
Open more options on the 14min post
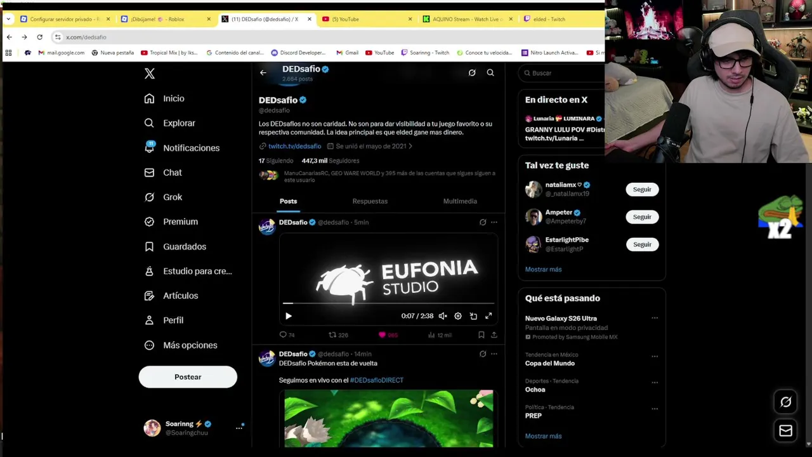(494, 354)
